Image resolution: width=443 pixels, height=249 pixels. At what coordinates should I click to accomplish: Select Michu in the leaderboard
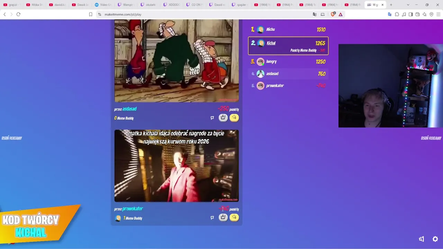(x=288, y=29)
